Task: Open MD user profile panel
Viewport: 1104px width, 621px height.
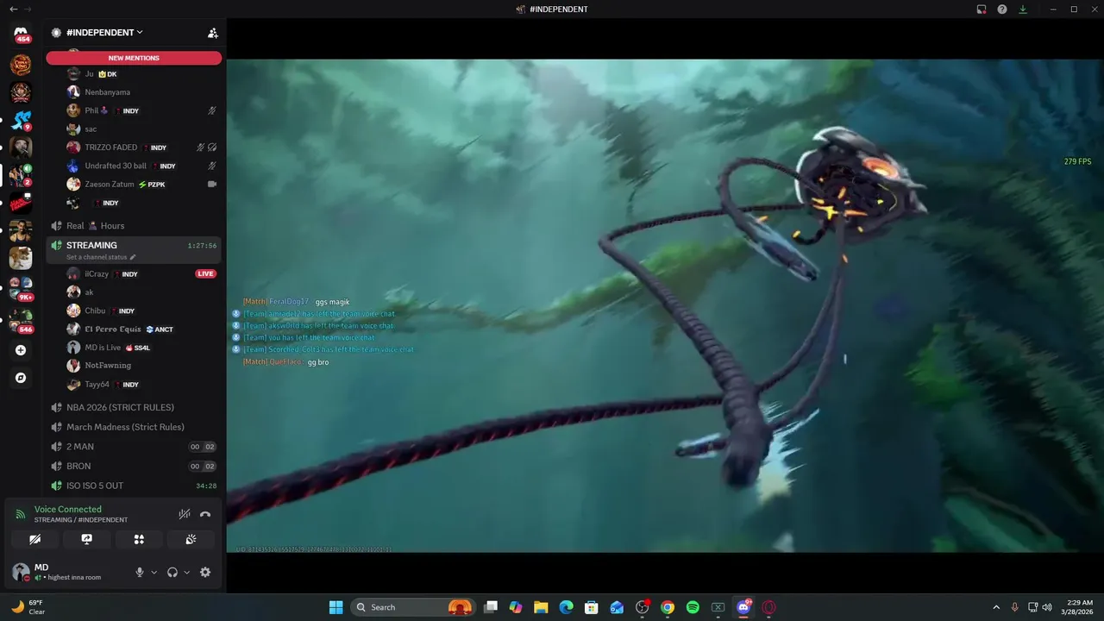Action: pos(69,572)
